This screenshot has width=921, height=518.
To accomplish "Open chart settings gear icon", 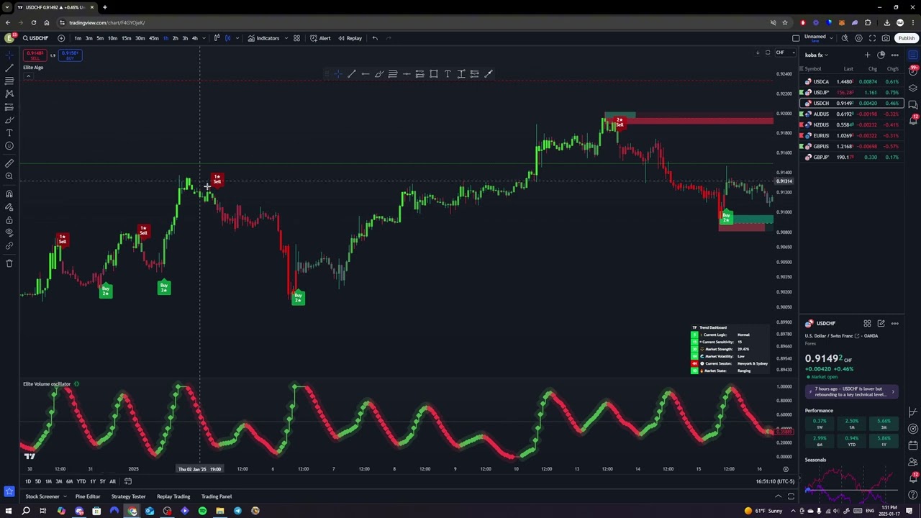I will (x=858, y=38).
